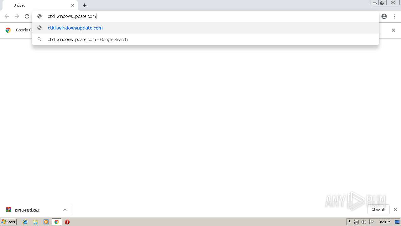The width and height of the screenshot is (401, 226).
Task: Open Windows Explorer folder on taskbar
Action: click(x=35, y=222)
